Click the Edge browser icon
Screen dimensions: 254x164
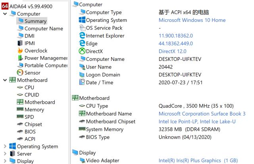(x=82, y=43)
